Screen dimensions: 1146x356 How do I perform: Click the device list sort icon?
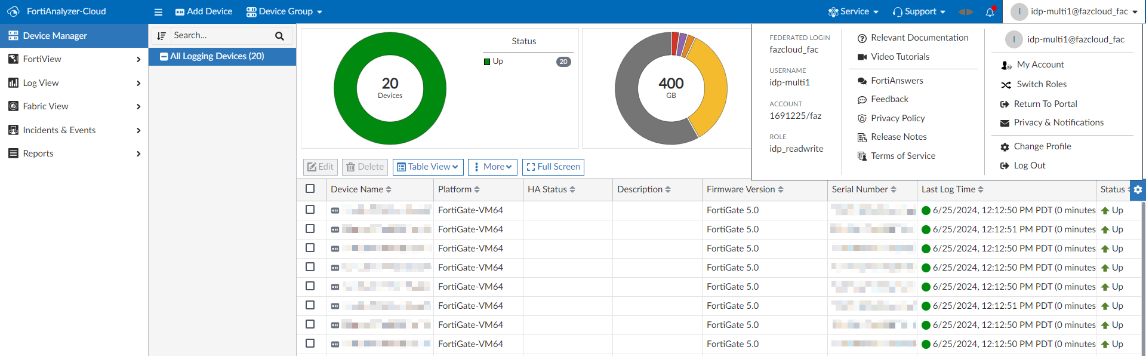point(161,36)
